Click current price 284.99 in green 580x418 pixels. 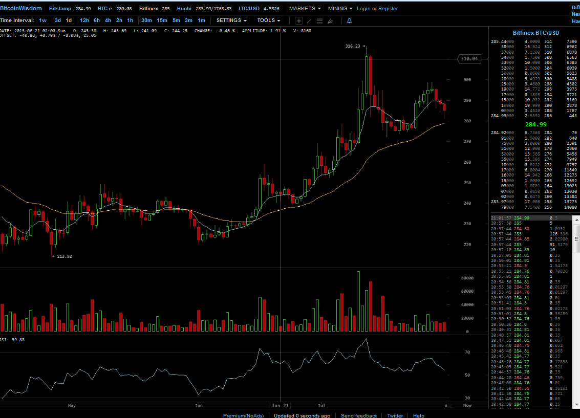point(535,124)
